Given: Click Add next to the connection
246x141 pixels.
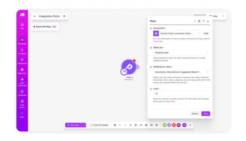Looking at the screenshot, I should tap(206, 34).
